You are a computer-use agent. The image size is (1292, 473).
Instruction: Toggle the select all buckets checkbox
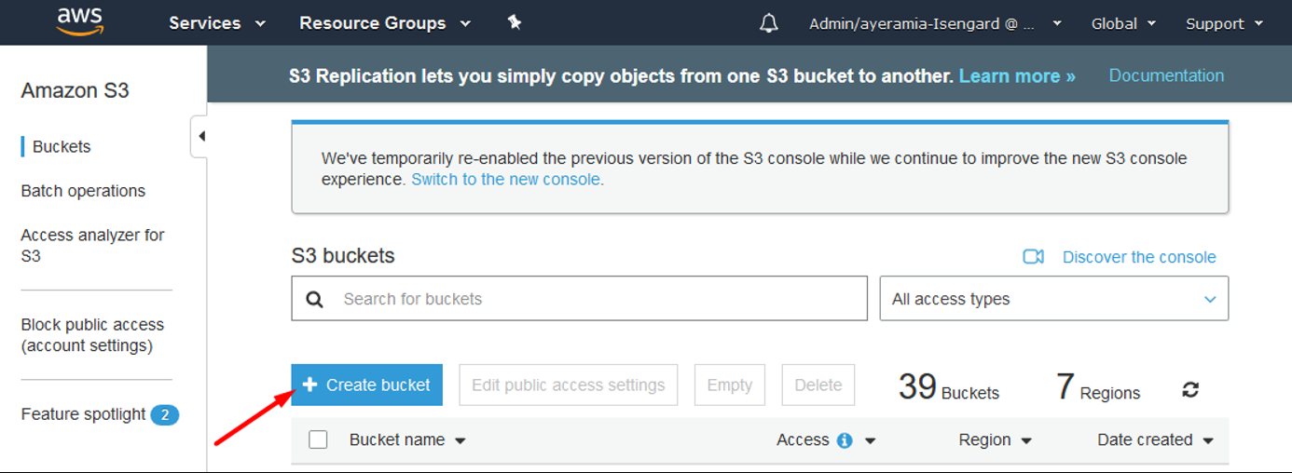point(318,439)
